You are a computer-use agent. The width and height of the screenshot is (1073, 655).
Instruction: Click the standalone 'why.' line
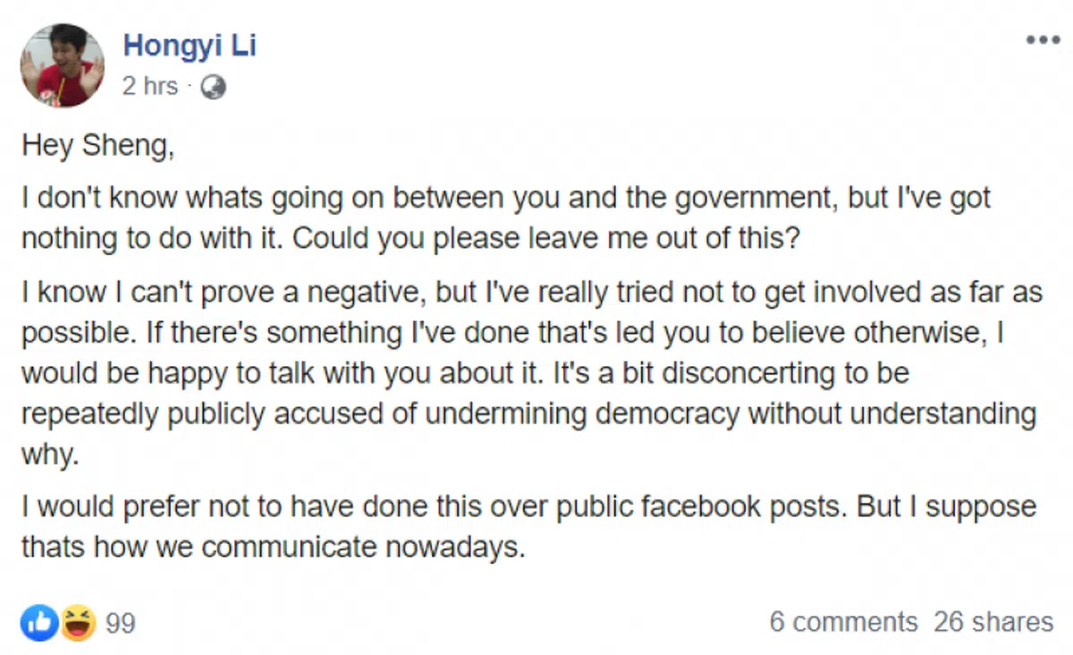pos(50,454)
